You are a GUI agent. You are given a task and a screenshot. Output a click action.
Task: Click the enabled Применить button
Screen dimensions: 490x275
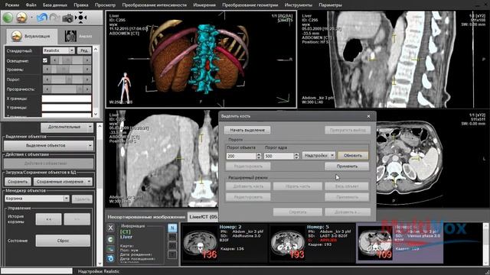(347, 167)
